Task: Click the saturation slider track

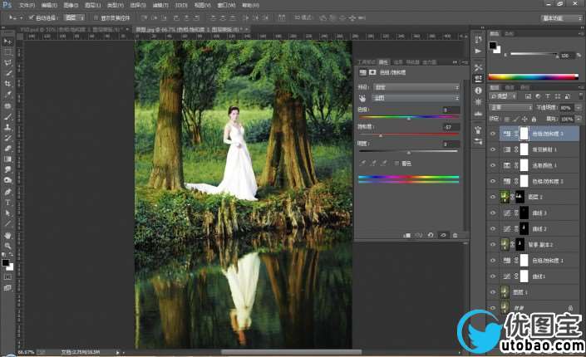Action: click(409, 134)
